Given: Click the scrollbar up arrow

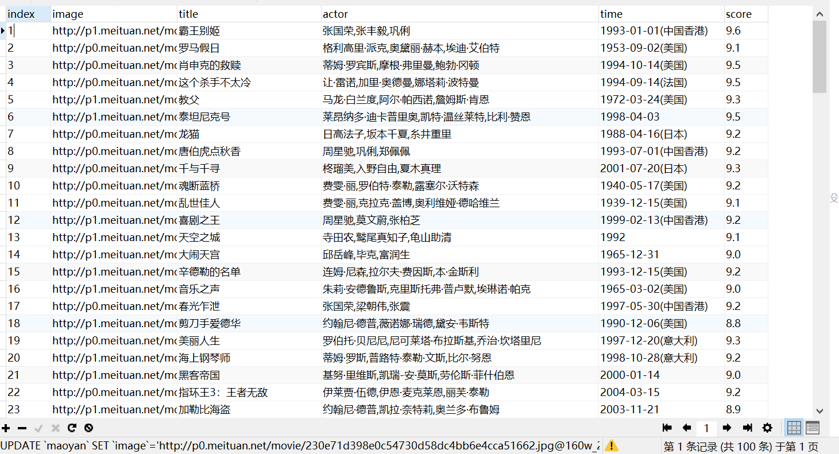Looking at the screenshot, I should tap(819, 14).
